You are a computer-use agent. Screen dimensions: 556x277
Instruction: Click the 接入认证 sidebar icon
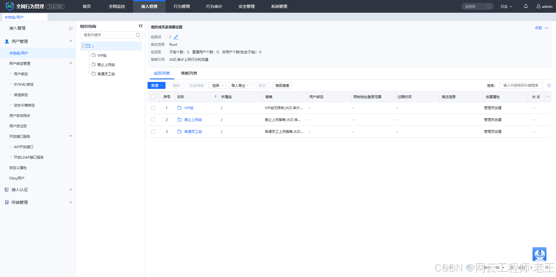(7, 190)
